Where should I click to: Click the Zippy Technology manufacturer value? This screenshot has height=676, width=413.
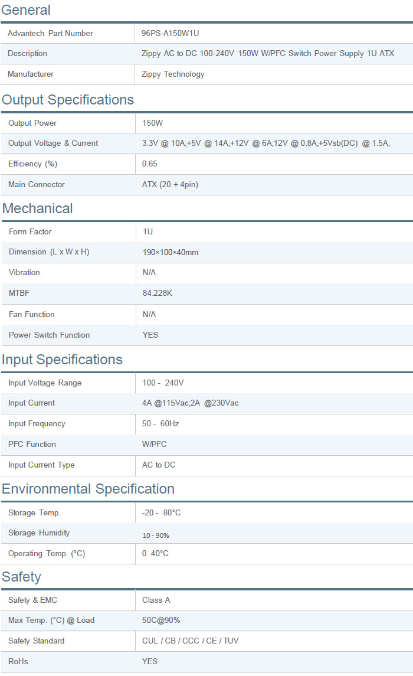coord(173,74)
